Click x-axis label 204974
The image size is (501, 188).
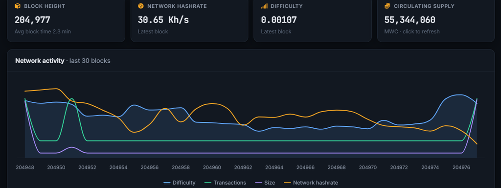(x=430, y=167)
